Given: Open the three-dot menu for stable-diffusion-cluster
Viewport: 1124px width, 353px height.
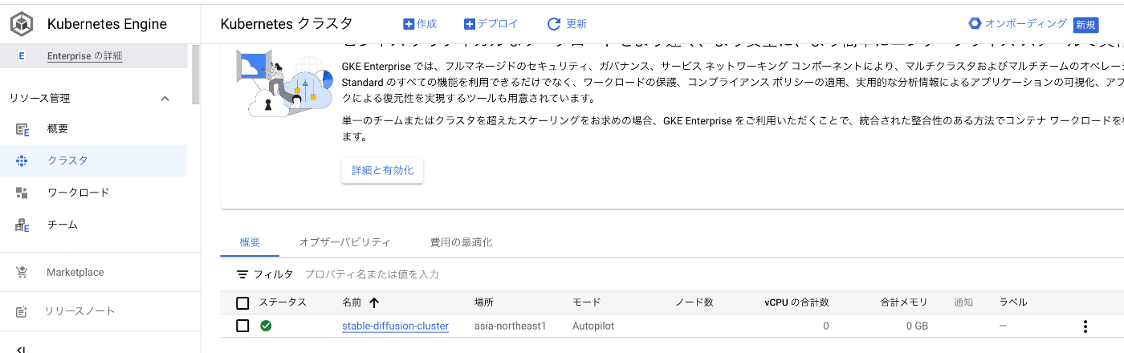Looking at the screenshot, I should click(x=1085, y=327).
